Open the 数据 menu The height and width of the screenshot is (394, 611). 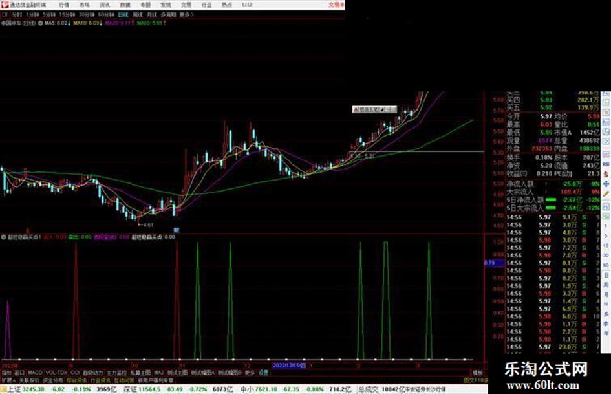pos(125,5)
